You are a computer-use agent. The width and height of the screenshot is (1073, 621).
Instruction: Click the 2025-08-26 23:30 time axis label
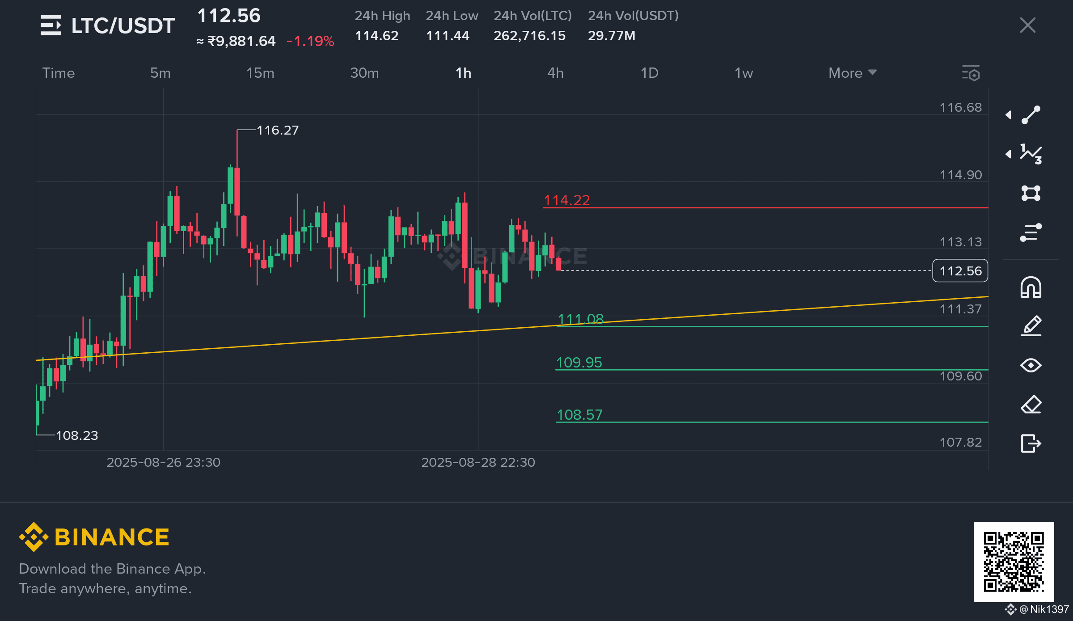(x=164, y=462)
